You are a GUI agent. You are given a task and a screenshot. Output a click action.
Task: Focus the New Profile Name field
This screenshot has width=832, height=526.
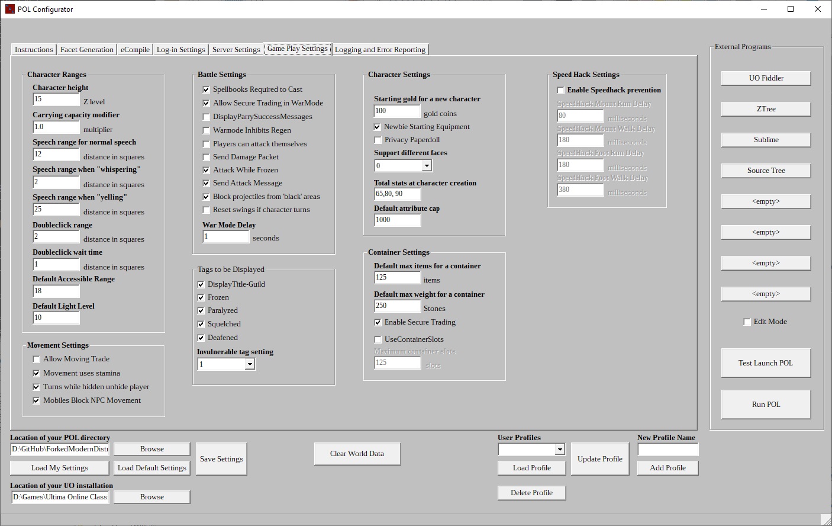(x=667, y=450)
